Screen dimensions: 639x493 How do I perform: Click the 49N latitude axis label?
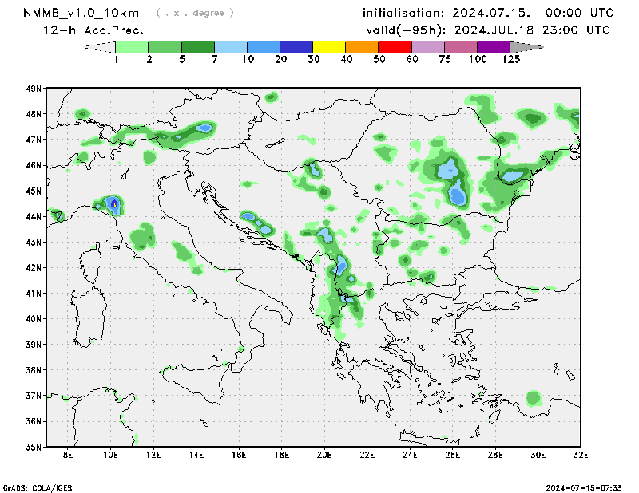pyautogui.click(x=33, y=89)
